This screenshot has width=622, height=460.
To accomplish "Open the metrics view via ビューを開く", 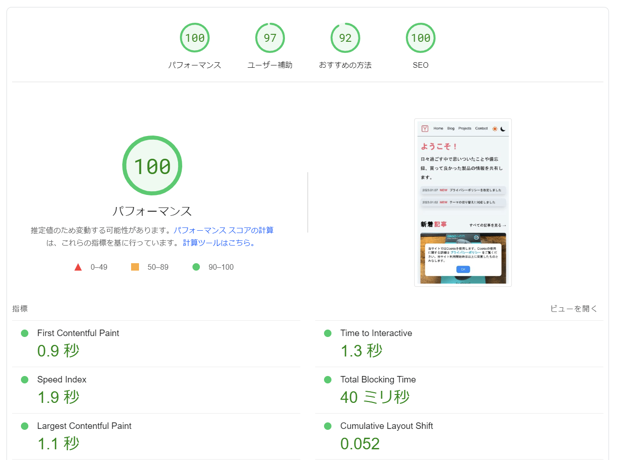I will (573, 308).
